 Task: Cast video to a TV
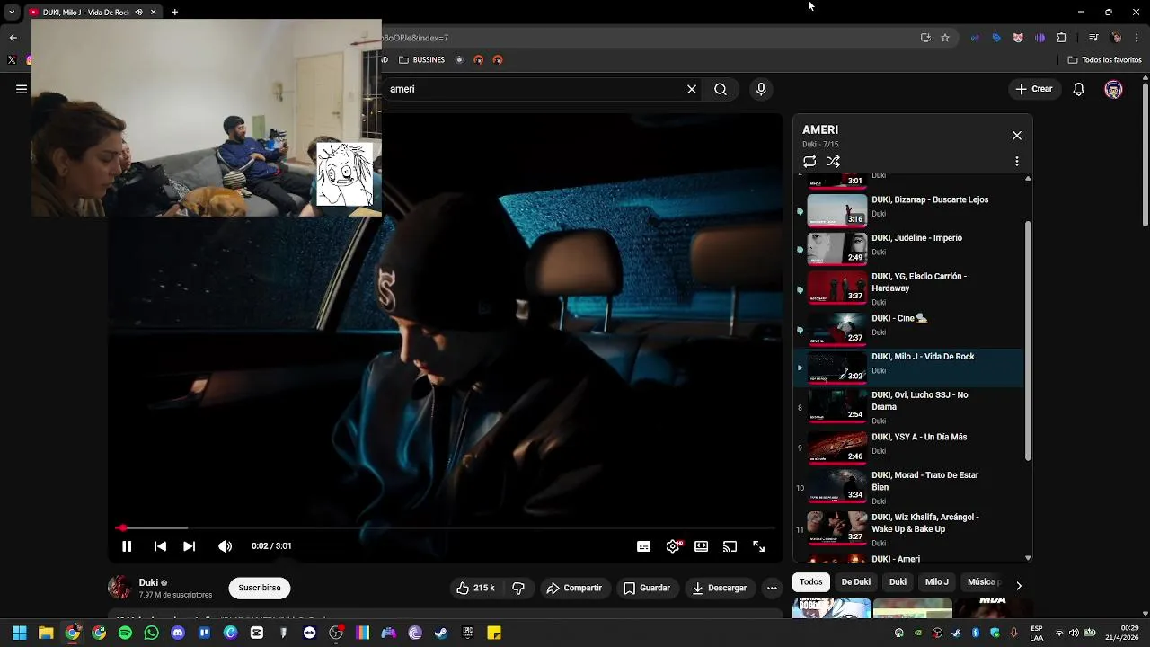point(730,546)
